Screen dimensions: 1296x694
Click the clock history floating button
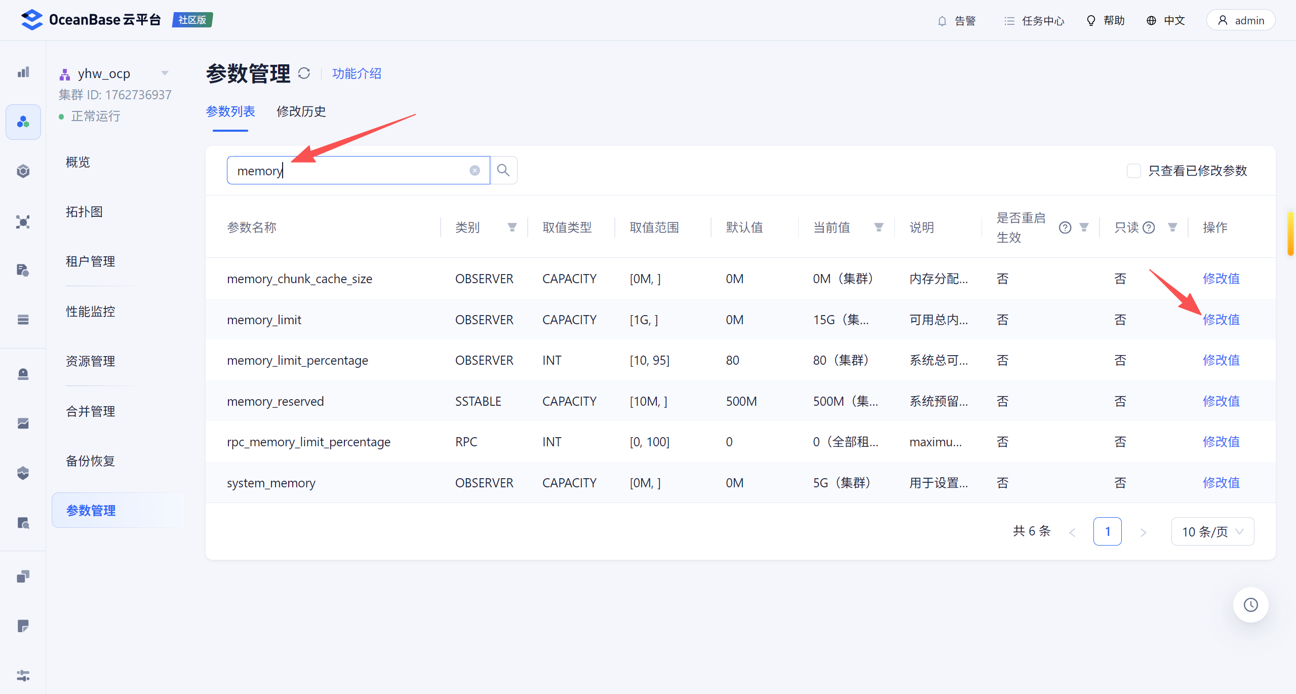click(x=1250, y=604)
